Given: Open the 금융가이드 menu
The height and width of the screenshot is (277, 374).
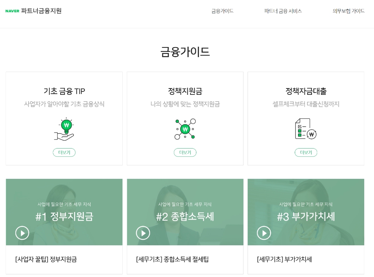Looking at the screenshot, I should point(223,11).
